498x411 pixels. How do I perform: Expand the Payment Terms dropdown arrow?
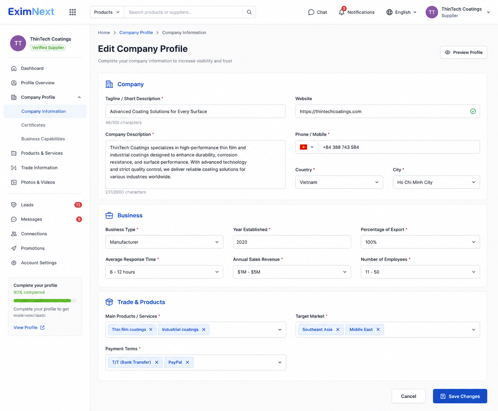coord(280,362)
